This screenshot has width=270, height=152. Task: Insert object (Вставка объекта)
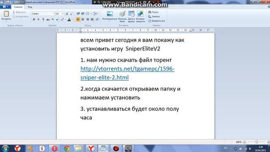pos(140,16)
